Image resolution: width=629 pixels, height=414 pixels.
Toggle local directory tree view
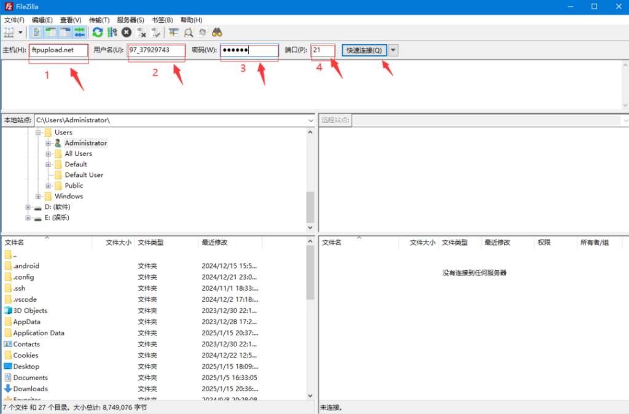pyautogui.click(x=51, y=32)
